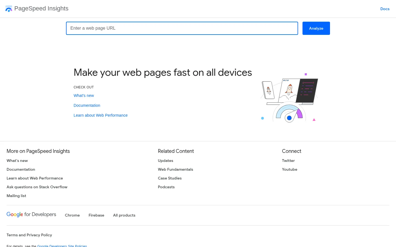Image resolution: width=396 pixels, height=247 pixels.
Task: Open Documentation link under Check Out
Action: coord(87,105)
